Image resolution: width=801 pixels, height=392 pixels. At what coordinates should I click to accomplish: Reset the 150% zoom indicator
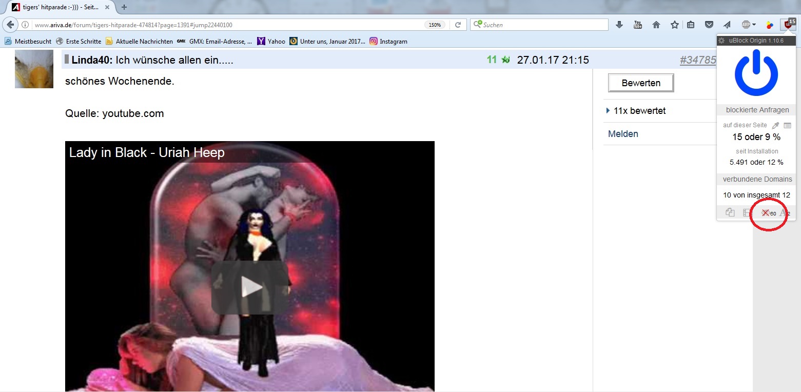435,25
